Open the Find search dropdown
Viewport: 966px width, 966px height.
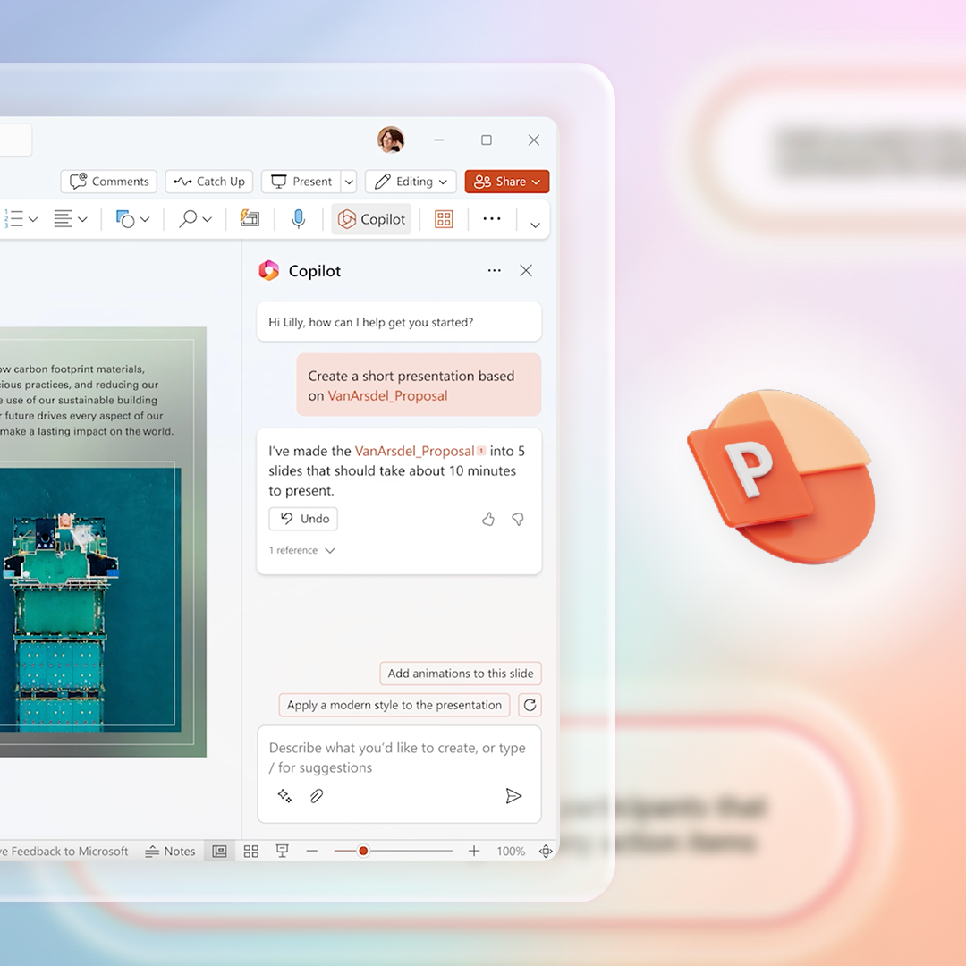coord(195,219)
